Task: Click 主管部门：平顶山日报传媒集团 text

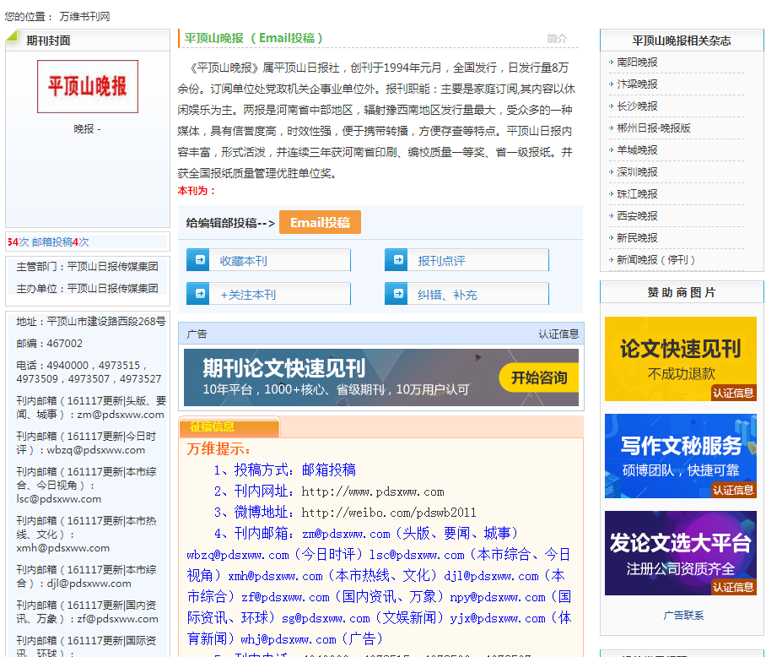Action: (x=87, y=266)
